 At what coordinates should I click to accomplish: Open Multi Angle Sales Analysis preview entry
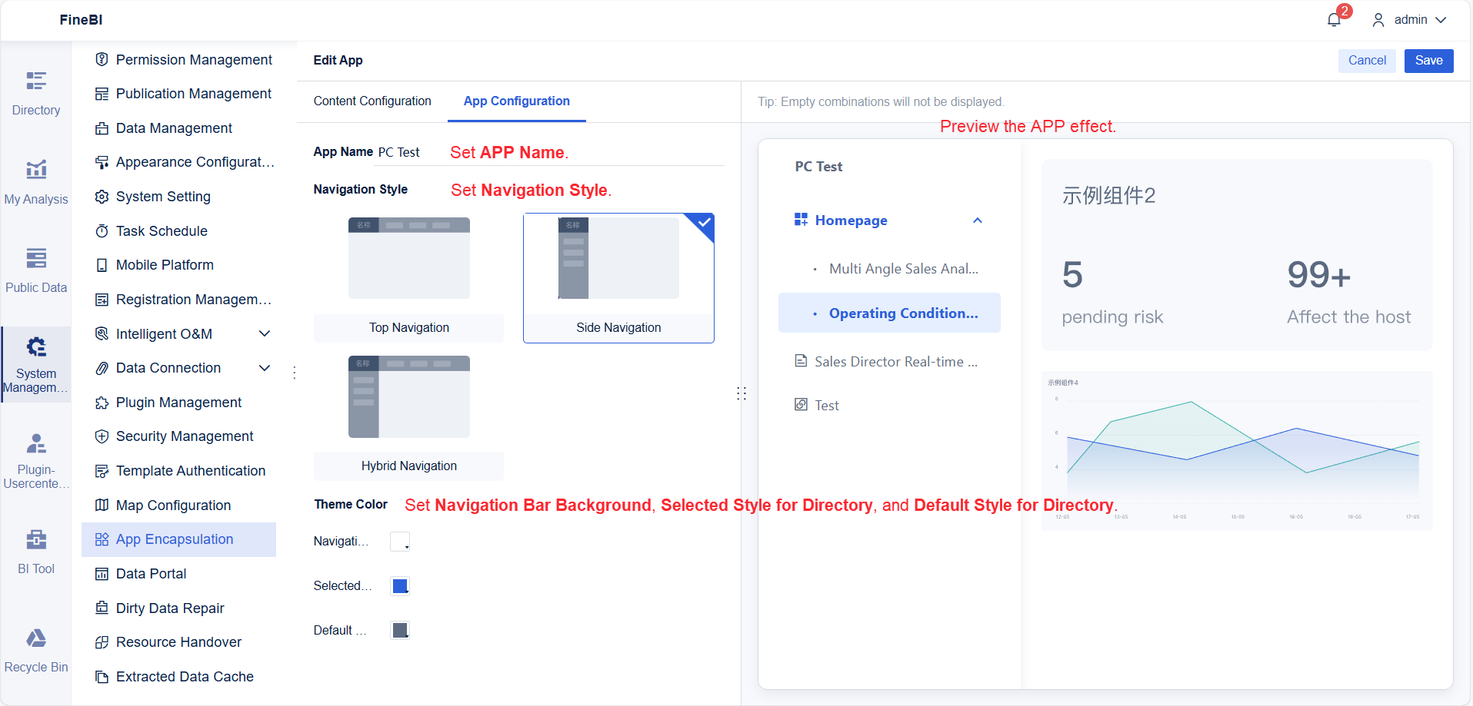[889, 269]
